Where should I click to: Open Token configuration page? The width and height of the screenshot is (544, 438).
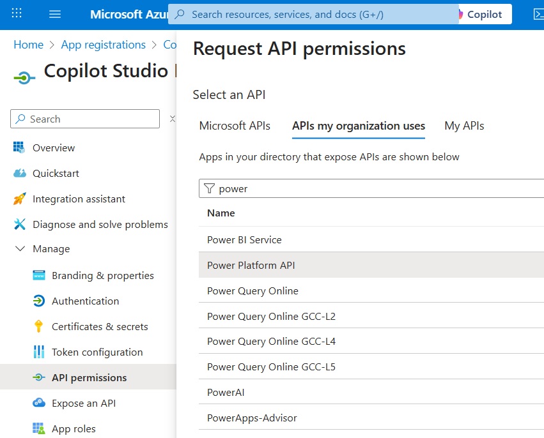pyautogui.click(x=97, y=352)
